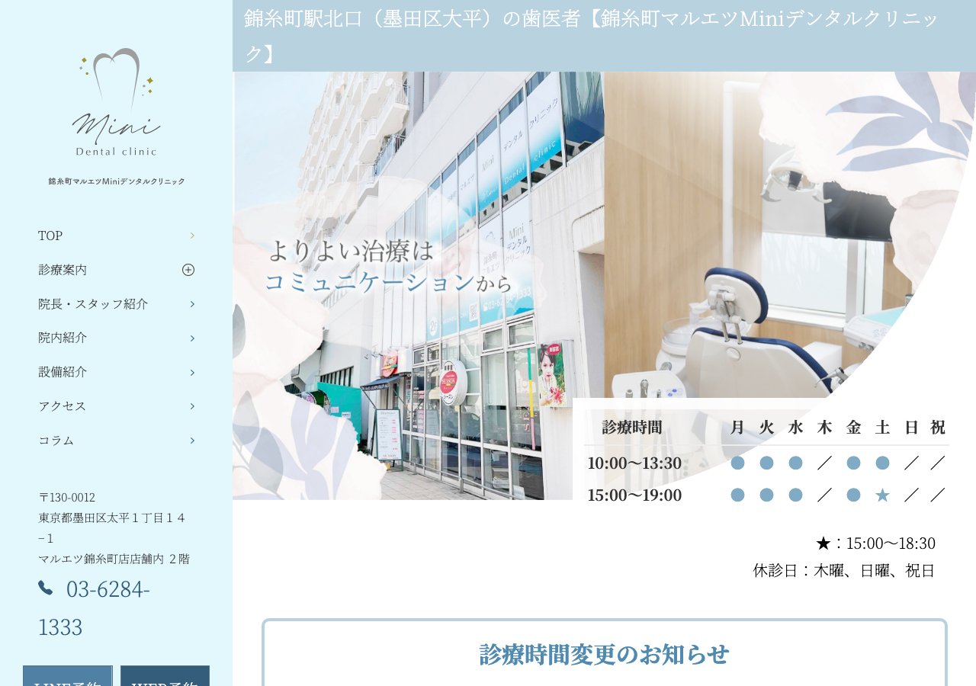
Task: Expand the 診療案内 plus icon
Action: point(188,270)
